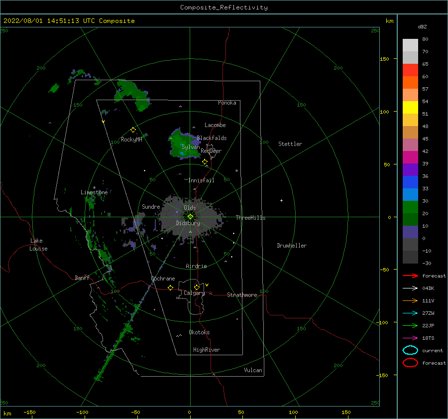Click the yellow diamond marker above Calgary label
Viewport: 448px width, 419px height.
[x=197, y=287]
